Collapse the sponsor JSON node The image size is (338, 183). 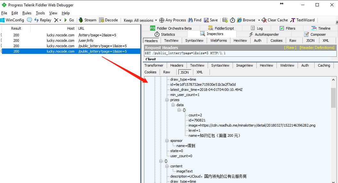pos(167,141)
